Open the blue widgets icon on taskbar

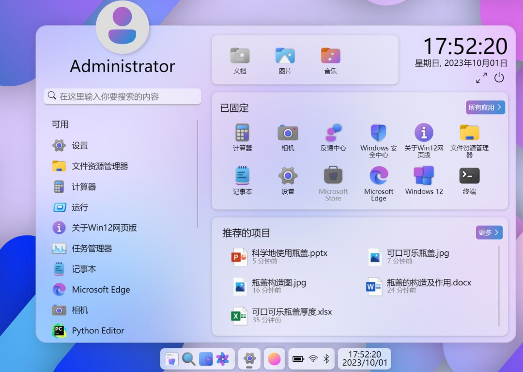[x=206, y=359]
